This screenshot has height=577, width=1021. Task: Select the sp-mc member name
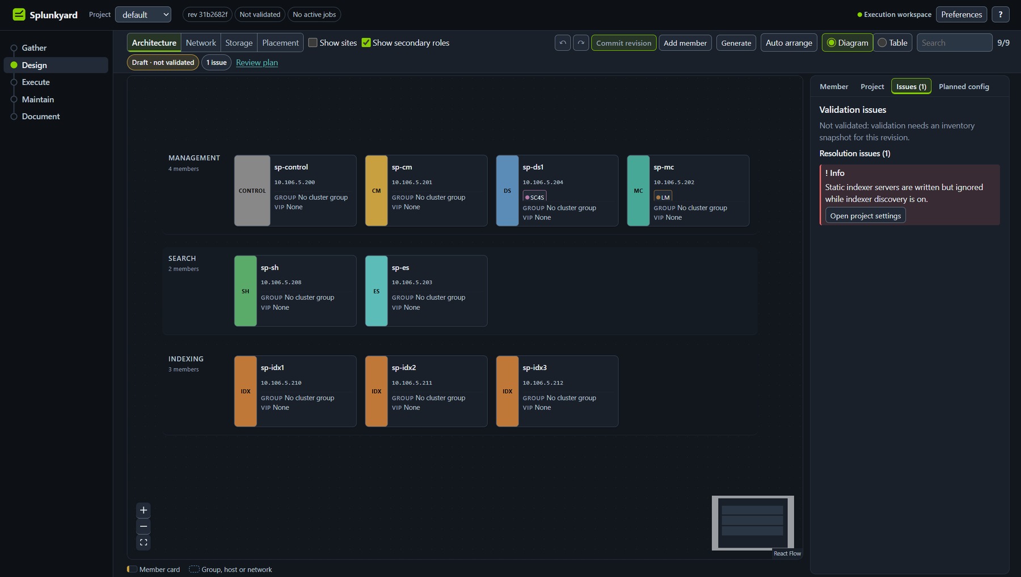(664, 167)
